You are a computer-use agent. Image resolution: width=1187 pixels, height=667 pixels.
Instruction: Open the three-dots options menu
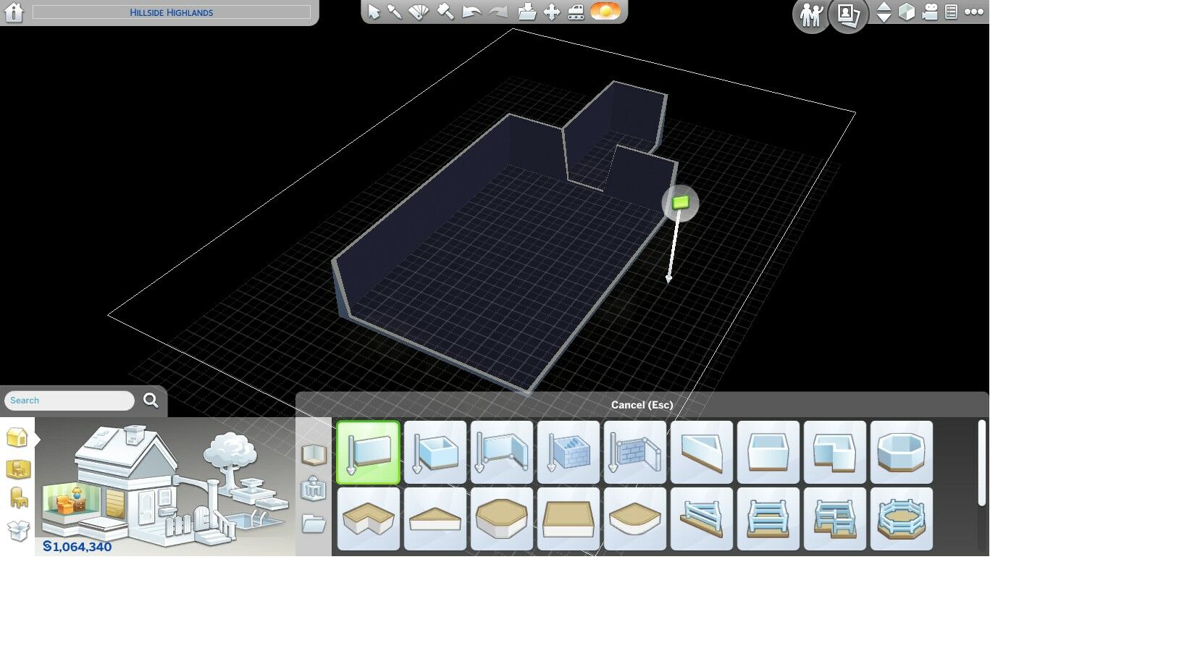(x=974, y=12)
